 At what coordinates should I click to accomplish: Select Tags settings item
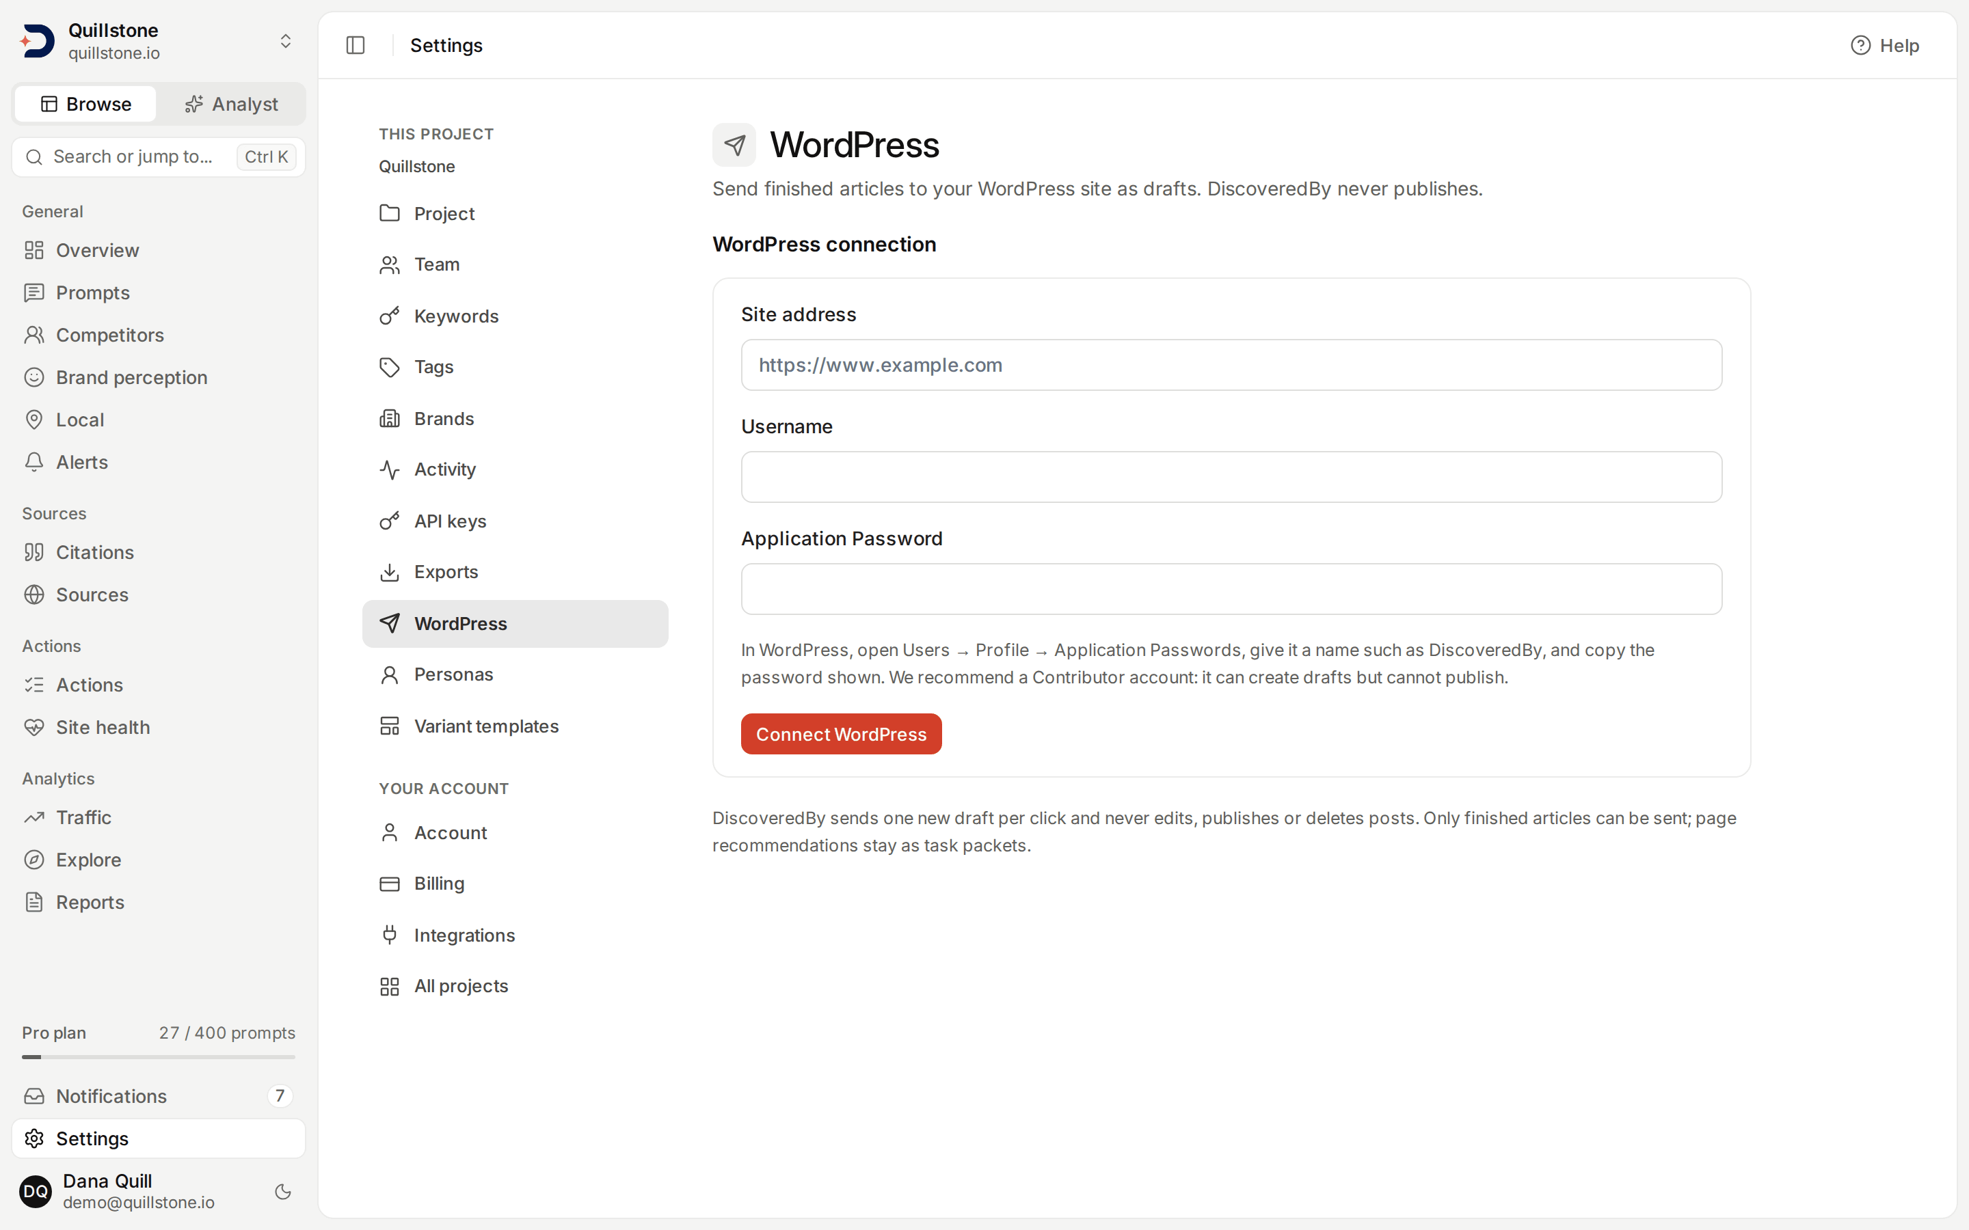515,367
